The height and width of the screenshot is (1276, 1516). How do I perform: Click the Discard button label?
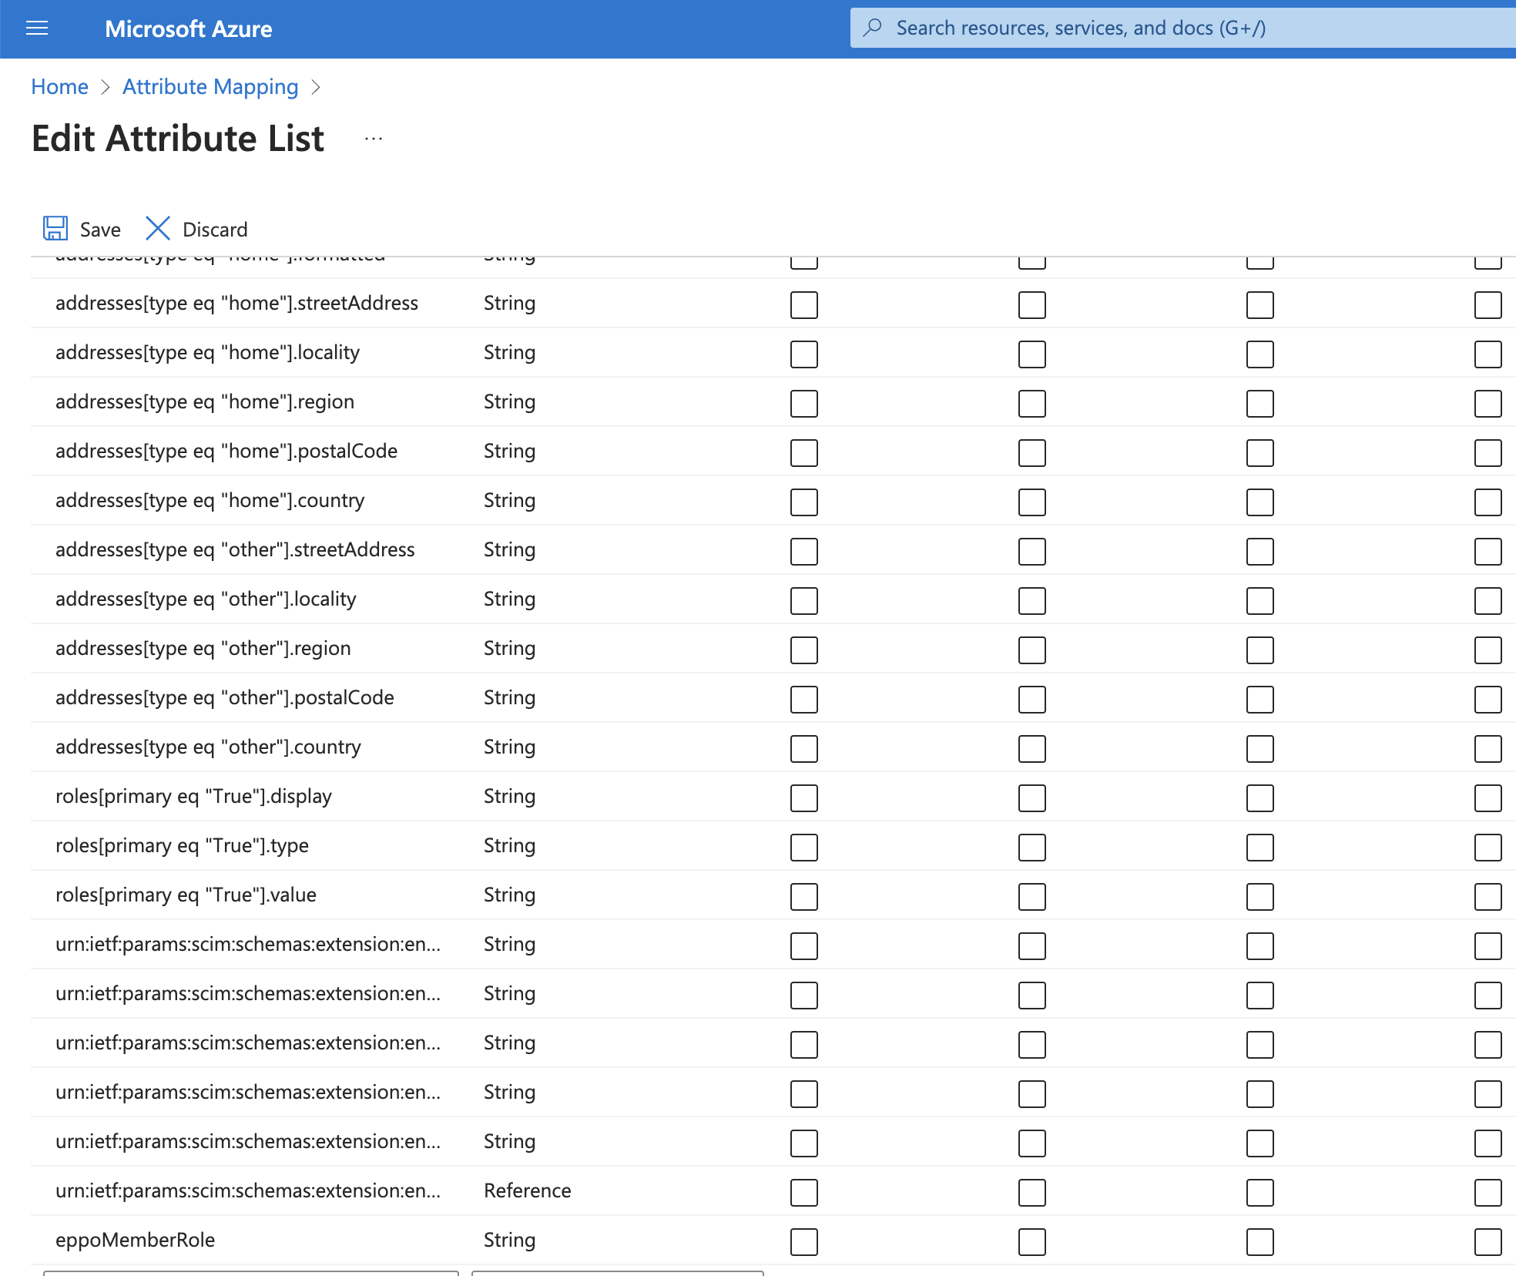pos(215,230)
